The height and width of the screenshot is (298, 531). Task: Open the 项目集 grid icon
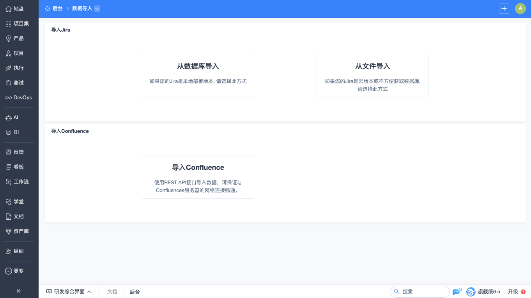(9, 23)
